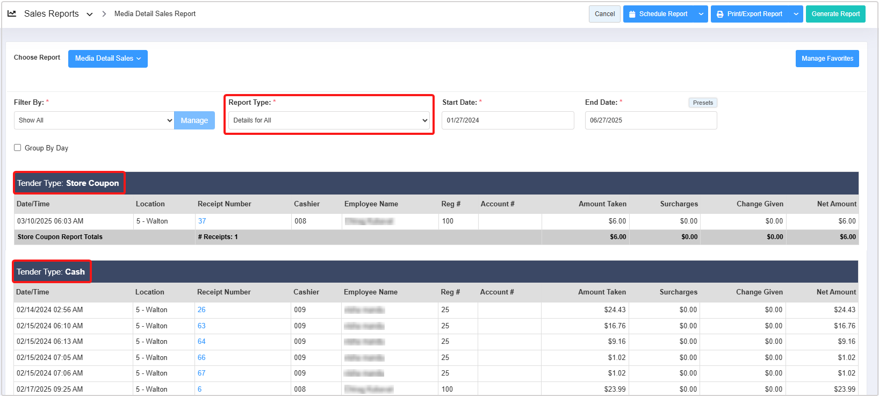This screenshot has height=396, width=879.
Task: Open receipt number 37 link
Action: coord(202,221)
